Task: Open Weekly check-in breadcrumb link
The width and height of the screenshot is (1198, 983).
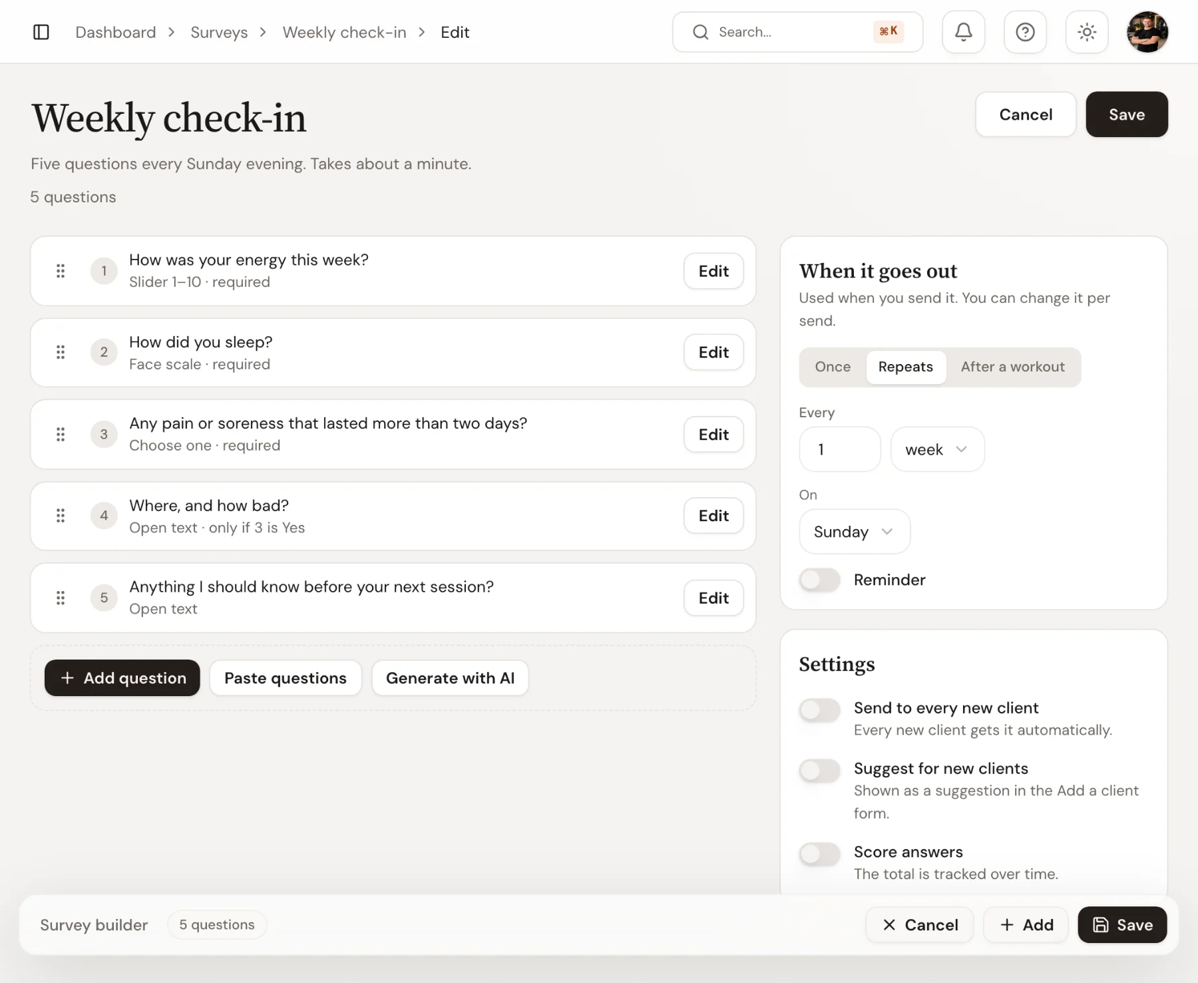Action: [344, 32]
